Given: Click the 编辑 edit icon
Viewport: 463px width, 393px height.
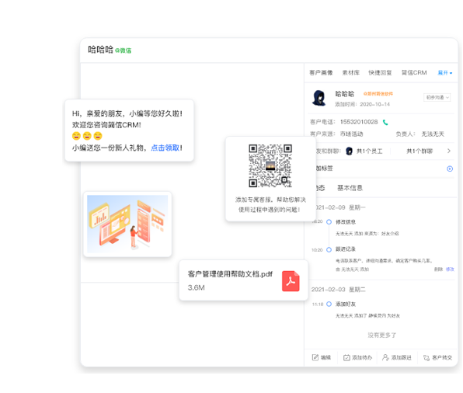Looking at the screenshot, I should click(315, 357).
